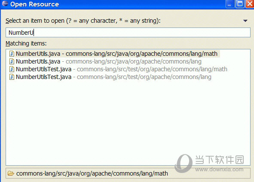254x182 pixels.
Task: Maximize the Open Resource dialog
Action: [x=240, y=4]
